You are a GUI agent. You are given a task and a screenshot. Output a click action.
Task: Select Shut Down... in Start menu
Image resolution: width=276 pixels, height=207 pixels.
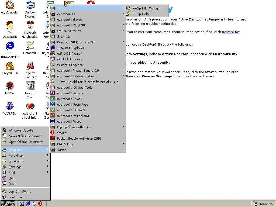click(x=25, y=197)
